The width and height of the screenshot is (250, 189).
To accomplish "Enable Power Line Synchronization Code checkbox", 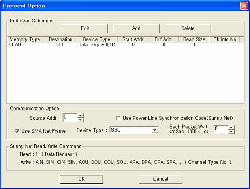I will click(118, 118).
